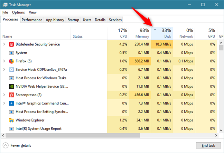Click the System process icon

point(11,53)
